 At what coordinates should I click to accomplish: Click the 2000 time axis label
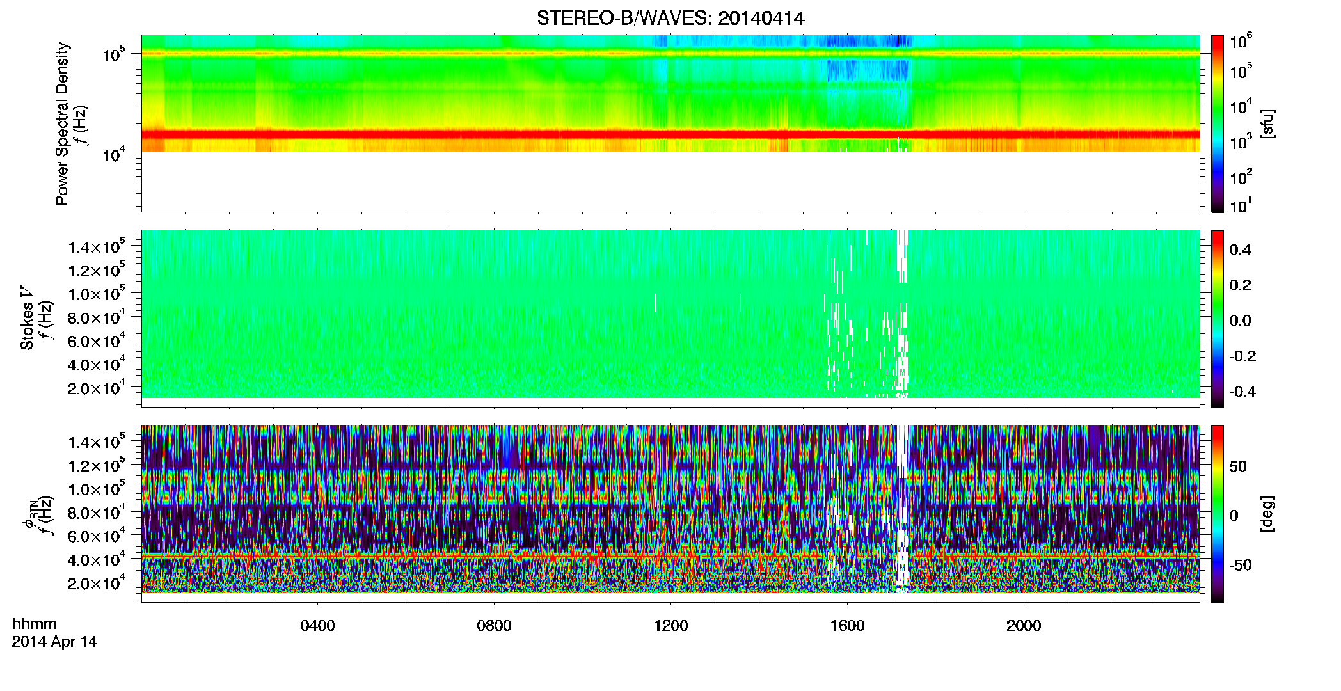(1024, 626)
